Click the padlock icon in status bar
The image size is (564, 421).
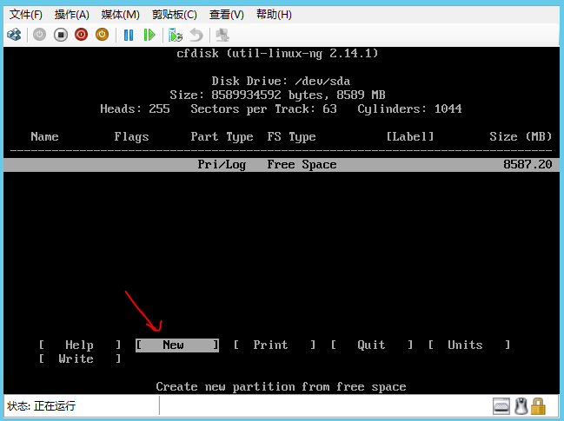[538, 406]
